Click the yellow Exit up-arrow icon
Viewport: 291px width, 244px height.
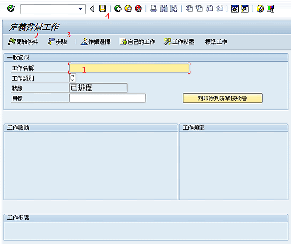tap(128, 9)
